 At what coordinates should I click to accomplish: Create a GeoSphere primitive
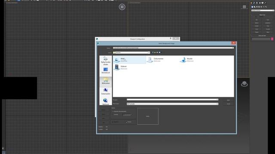[x=268, y=23]
